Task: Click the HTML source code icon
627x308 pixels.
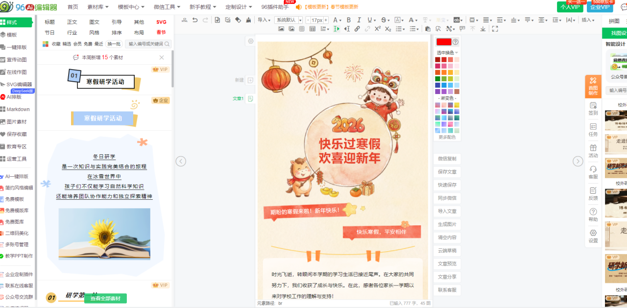Action: 184,20
